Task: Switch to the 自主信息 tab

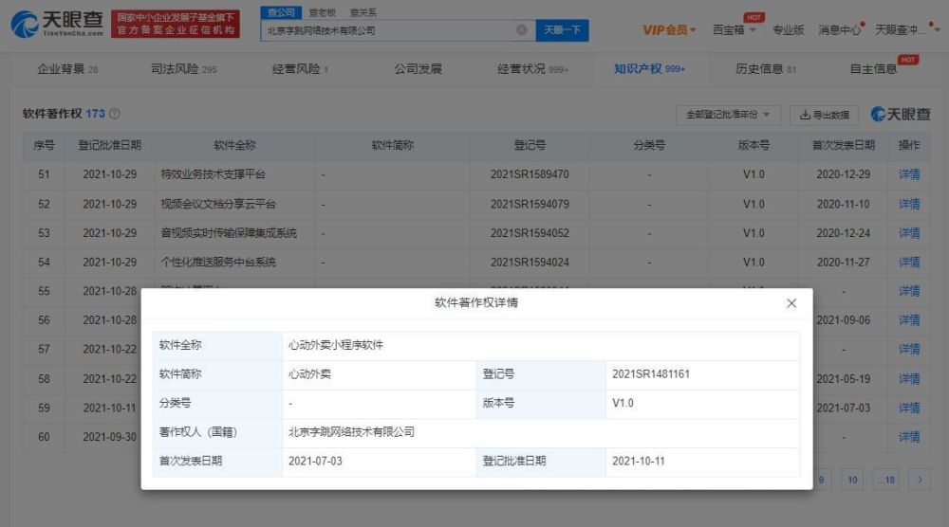Action: click(873, 69)
